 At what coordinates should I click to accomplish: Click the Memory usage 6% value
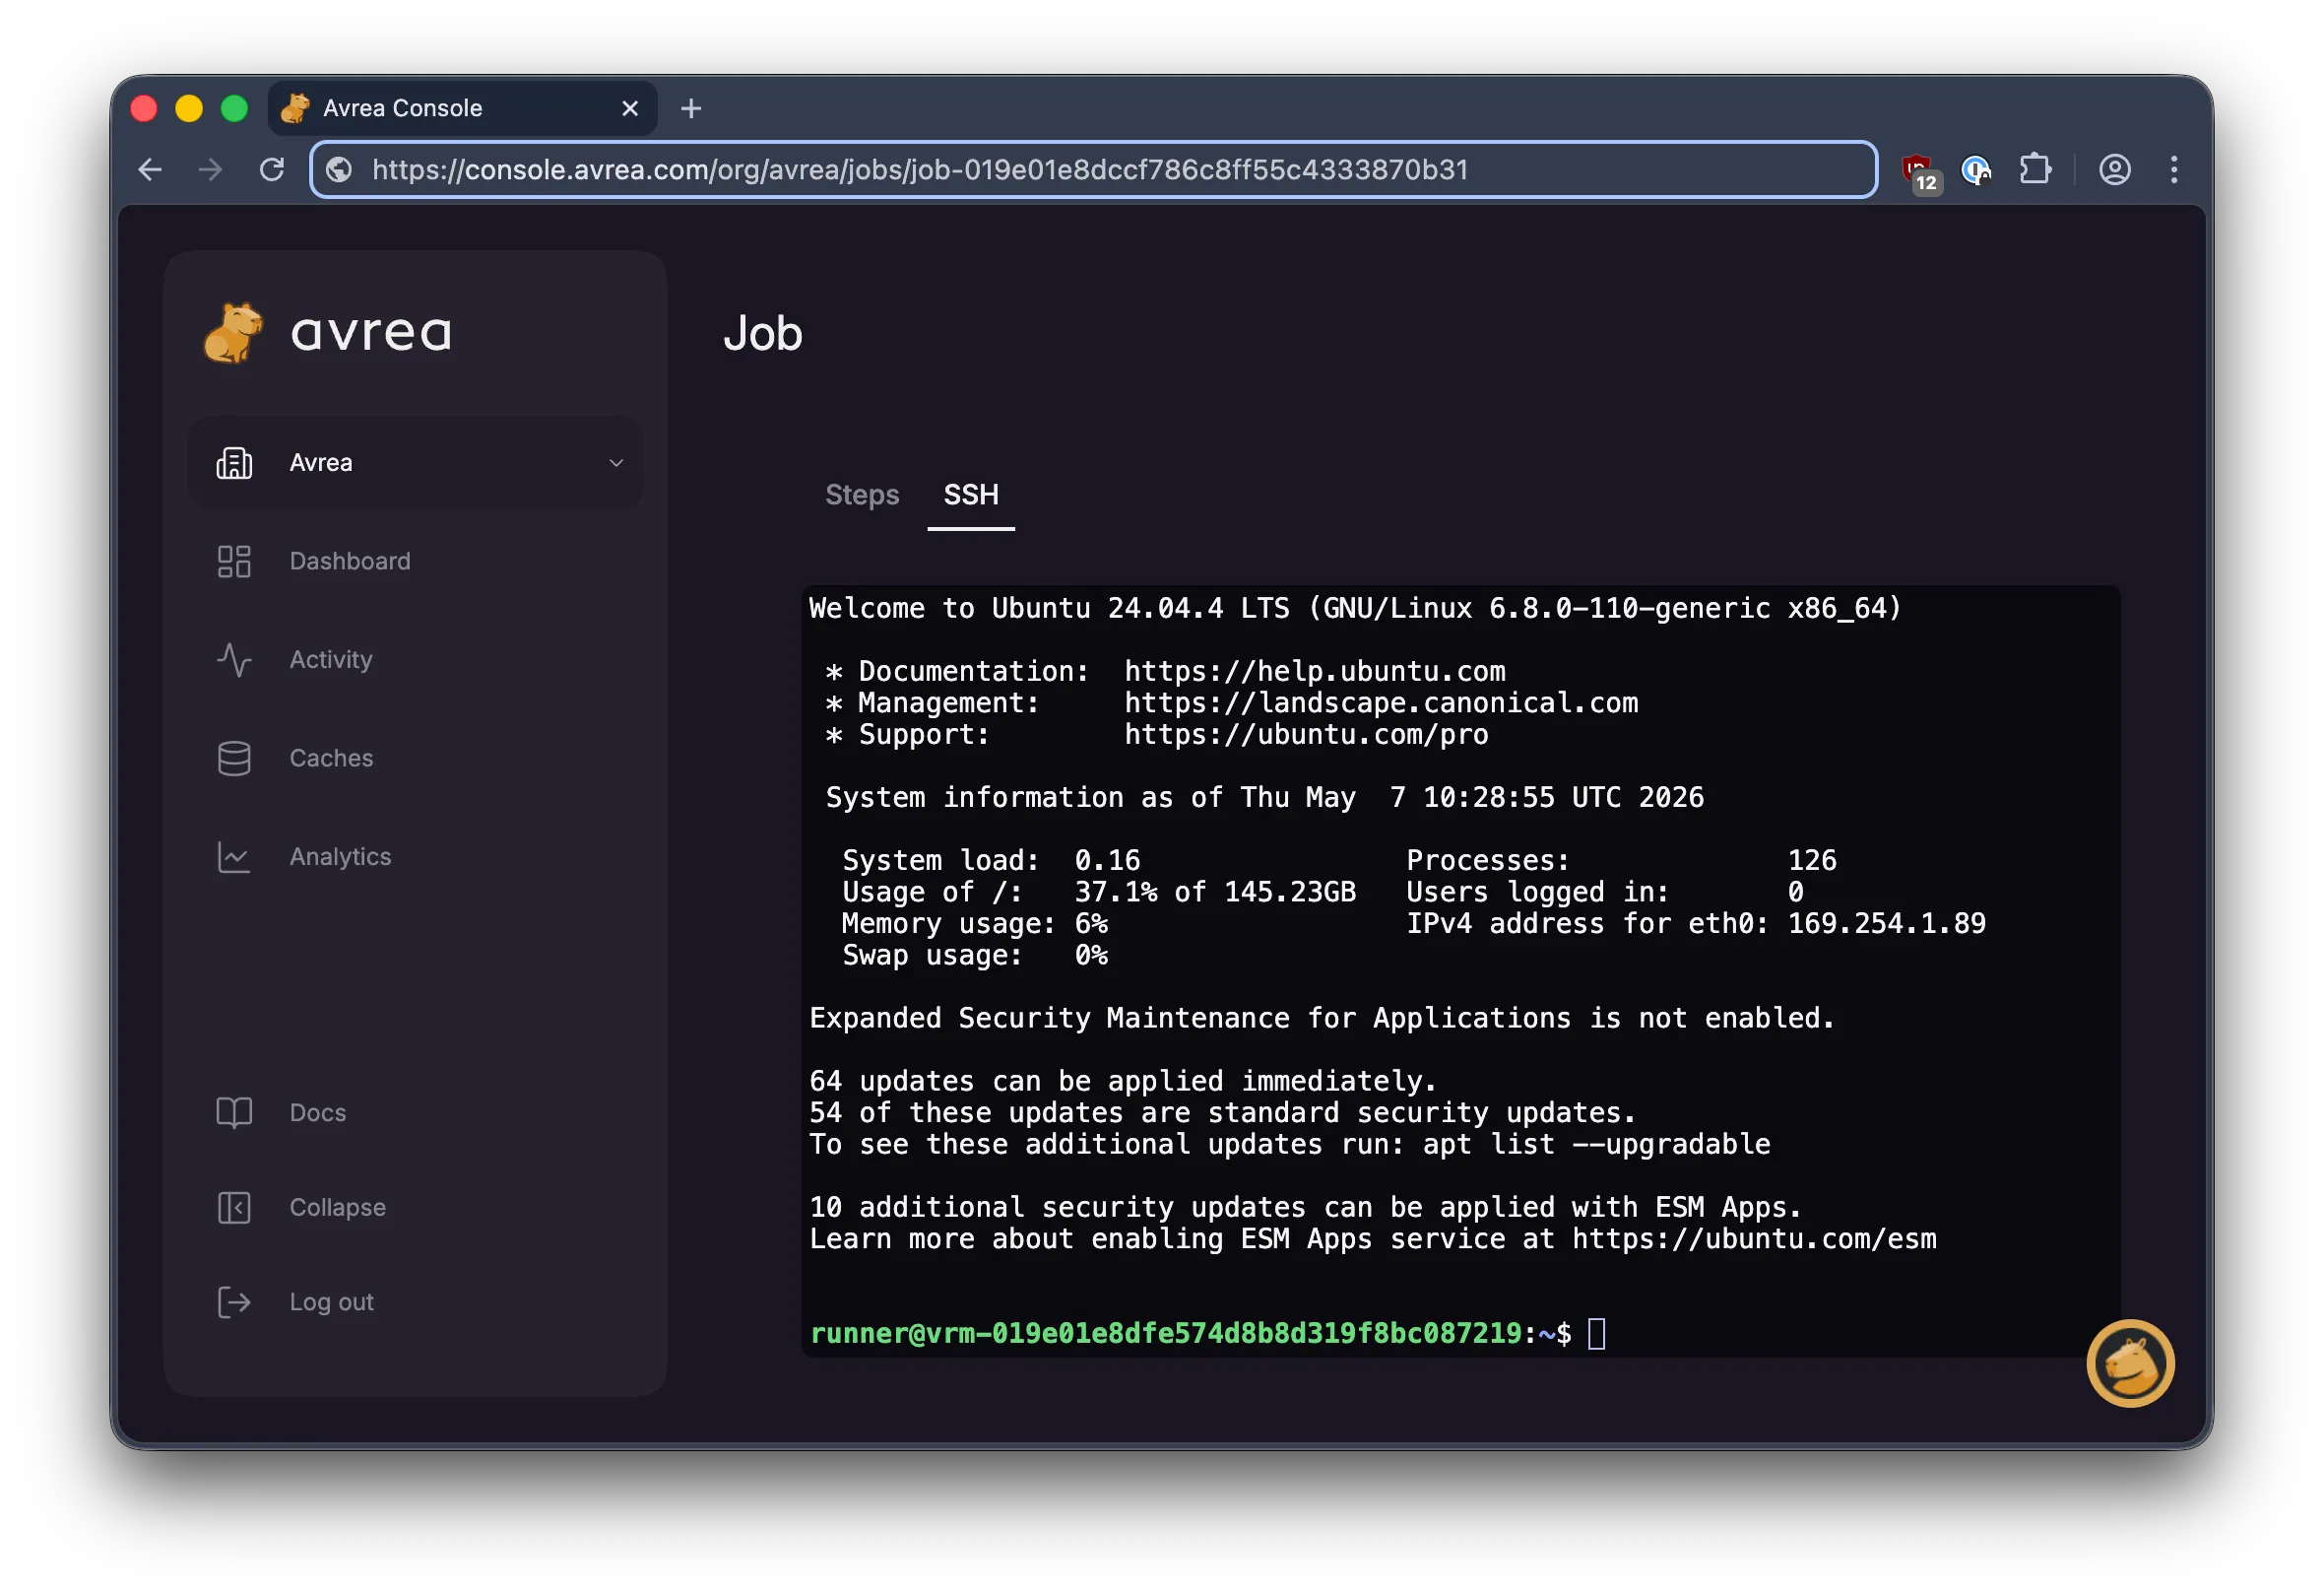coord(1091,923)
